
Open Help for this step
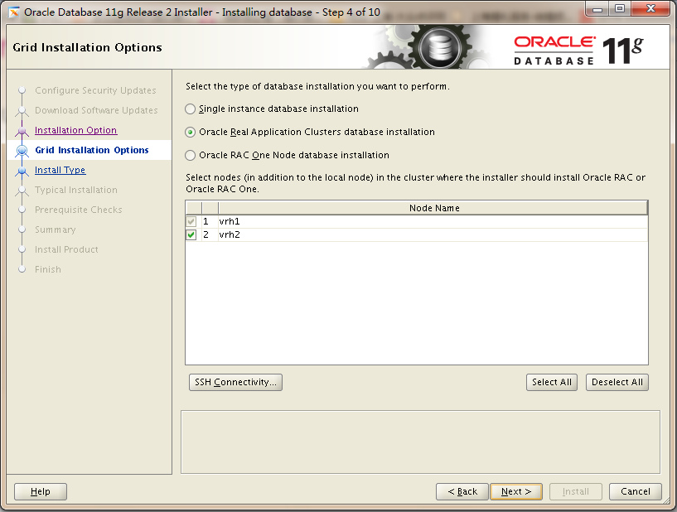[x=41, y=492]
